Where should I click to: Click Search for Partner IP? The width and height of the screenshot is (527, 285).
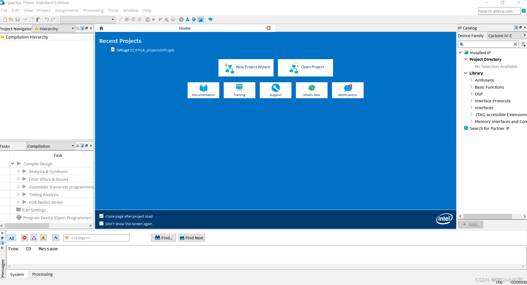click(489, 128)
